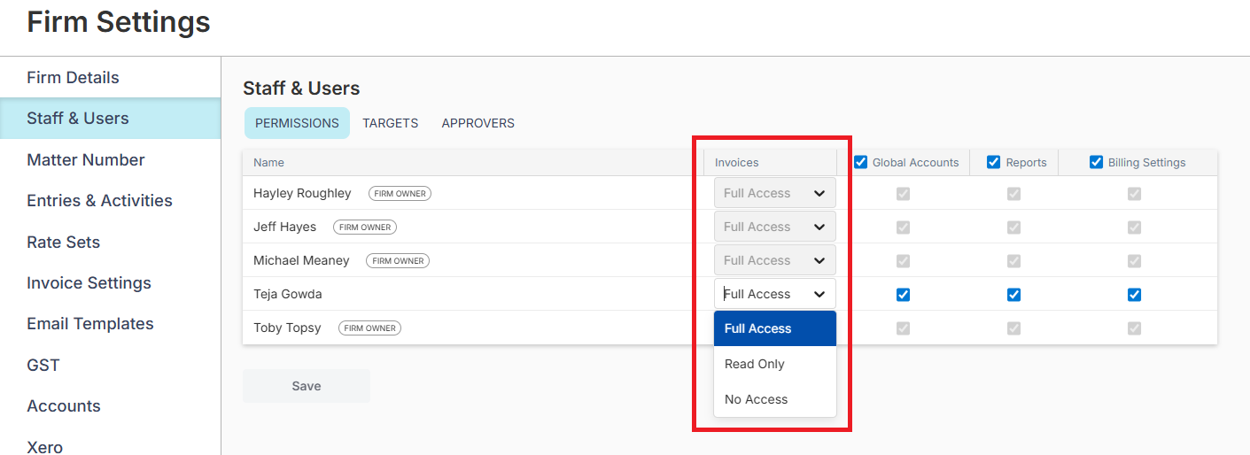The image size is (1250, 455).
Task: Uncheck Teja Gowda's Global Accounts checkbox
Action: pos(903,295)
